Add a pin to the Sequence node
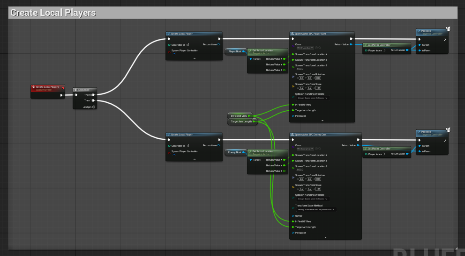The image size is (465, 256). coord(89,107)
